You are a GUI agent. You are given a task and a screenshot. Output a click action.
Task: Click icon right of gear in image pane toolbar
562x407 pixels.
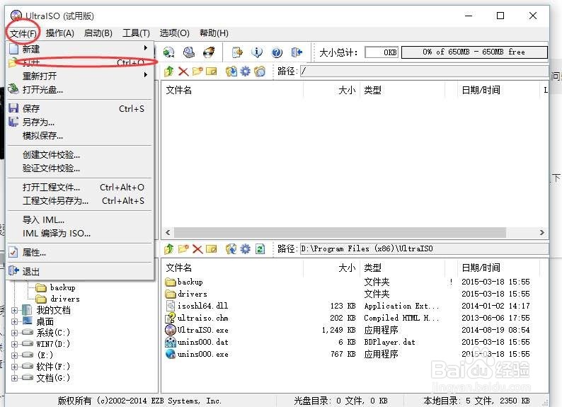coord(260,71)
